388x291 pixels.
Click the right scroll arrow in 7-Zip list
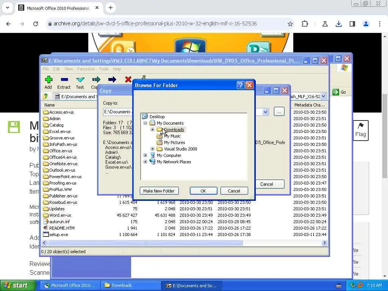[x=324, y=243]
